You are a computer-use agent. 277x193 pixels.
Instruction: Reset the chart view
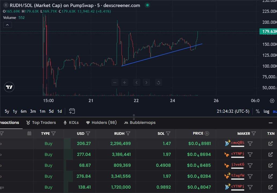(x=158, y=82)
